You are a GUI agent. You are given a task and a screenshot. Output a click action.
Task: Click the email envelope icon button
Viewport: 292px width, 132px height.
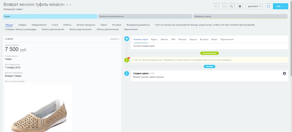tap(224, 6)
